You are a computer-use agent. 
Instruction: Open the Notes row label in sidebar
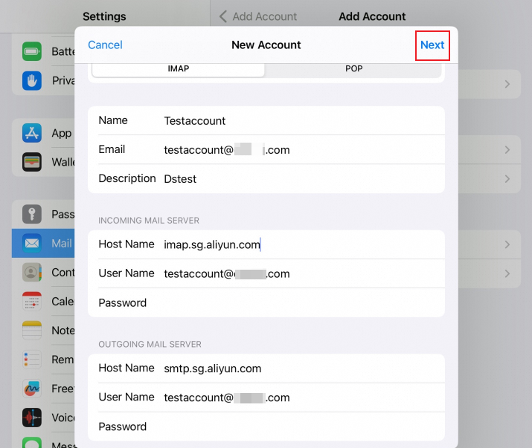point(63,331)
